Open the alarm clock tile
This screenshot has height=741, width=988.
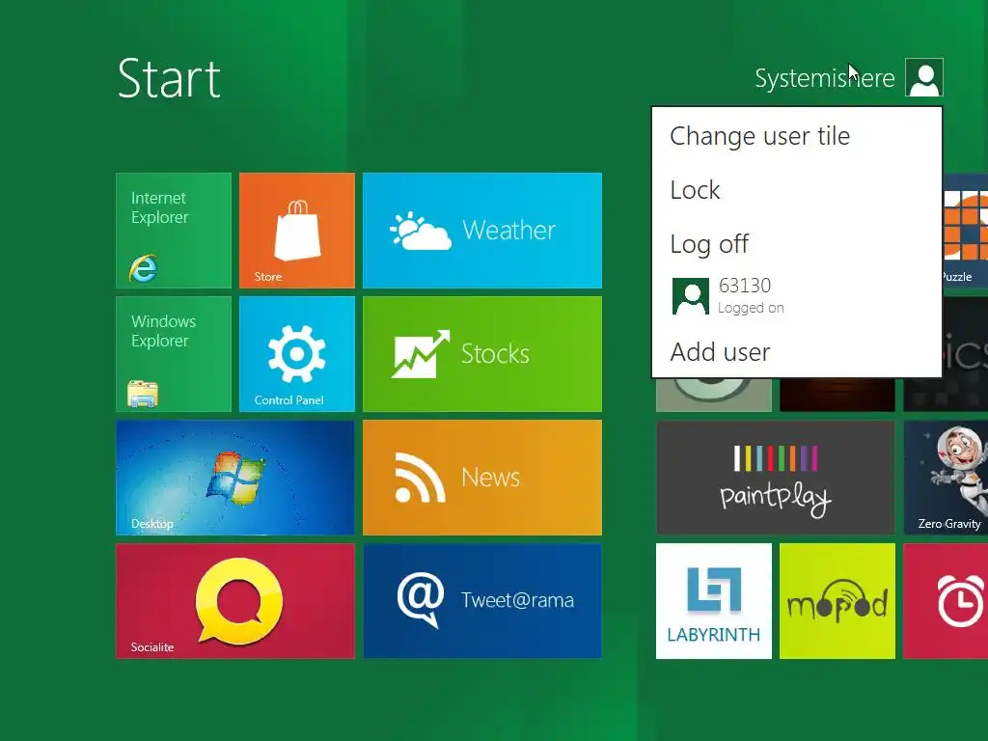[x=946, y=601]
